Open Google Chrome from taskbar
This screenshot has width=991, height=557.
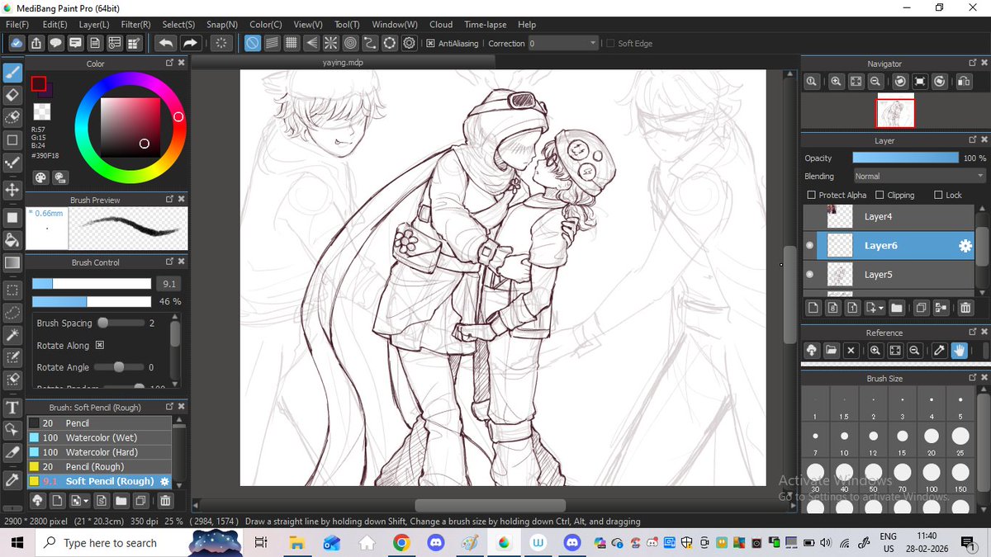point(401,543)
